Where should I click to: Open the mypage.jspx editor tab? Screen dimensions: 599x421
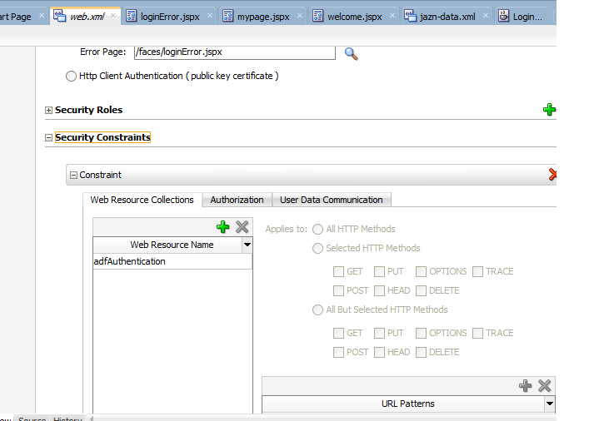263,17
